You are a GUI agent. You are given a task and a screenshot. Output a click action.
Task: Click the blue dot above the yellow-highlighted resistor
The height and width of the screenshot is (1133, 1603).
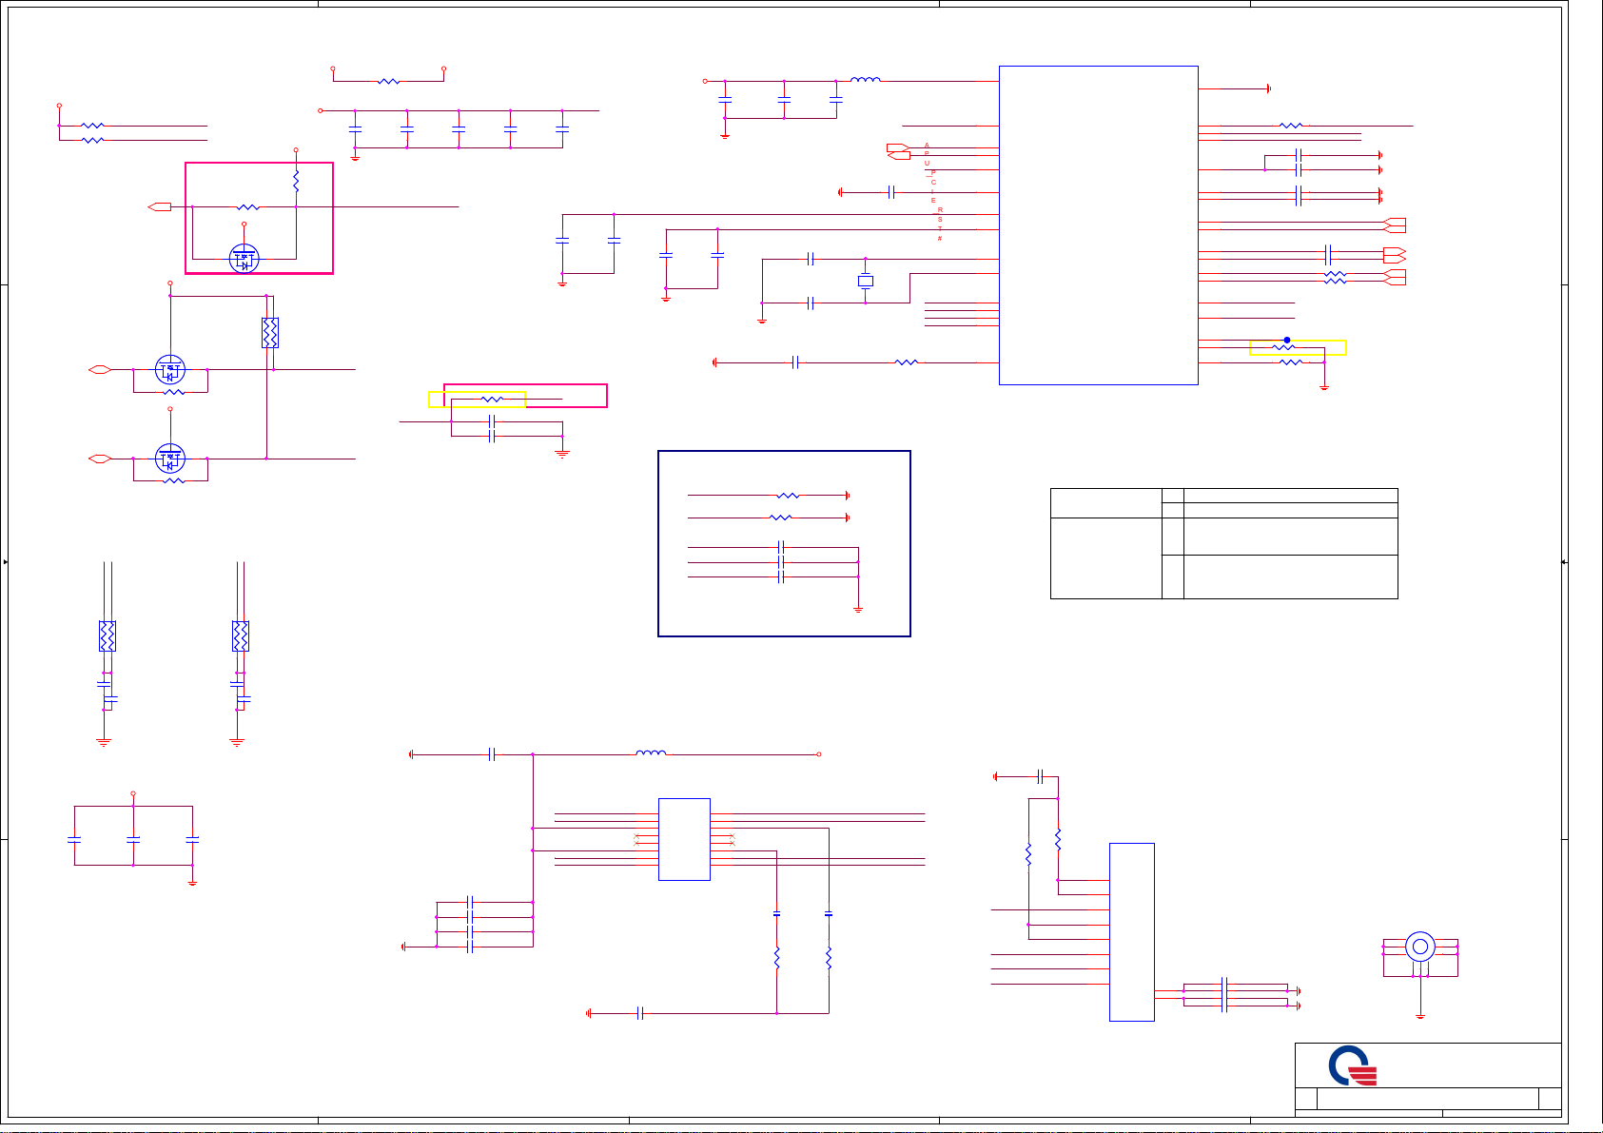[1287, 340]
